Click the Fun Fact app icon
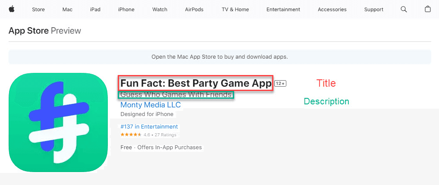 click(58, 122)
